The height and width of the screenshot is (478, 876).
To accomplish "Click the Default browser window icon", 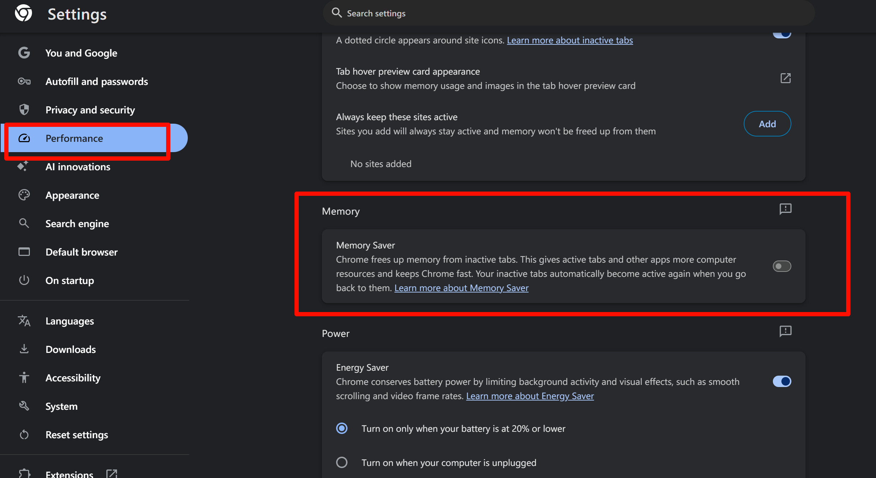I will [24, 252].
